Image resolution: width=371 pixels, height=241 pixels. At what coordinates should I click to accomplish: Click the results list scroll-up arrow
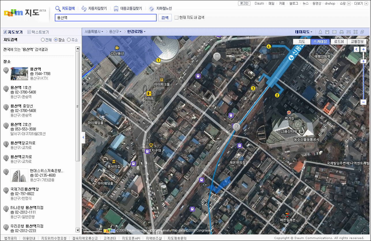pos(78,49)
